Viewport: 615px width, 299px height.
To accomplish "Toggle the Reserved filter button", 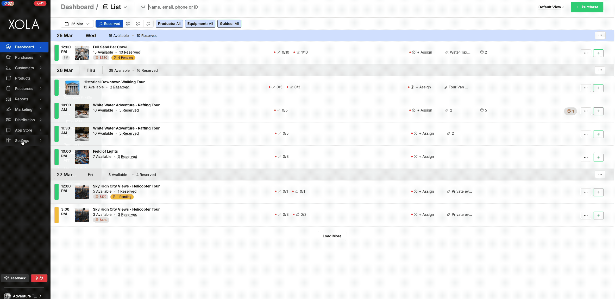I will pos(109,24).
